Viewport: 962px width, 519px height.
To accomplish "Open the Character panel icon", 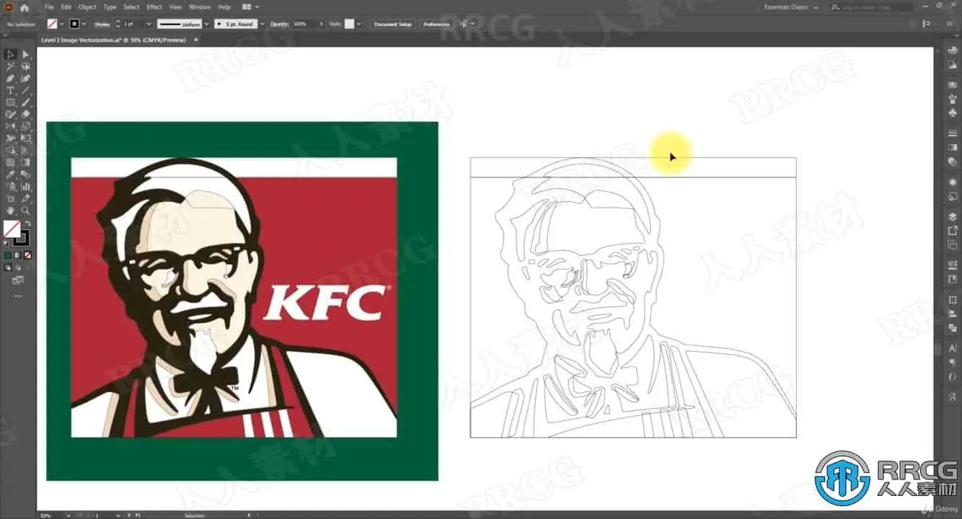I will [x=952, y=348].
